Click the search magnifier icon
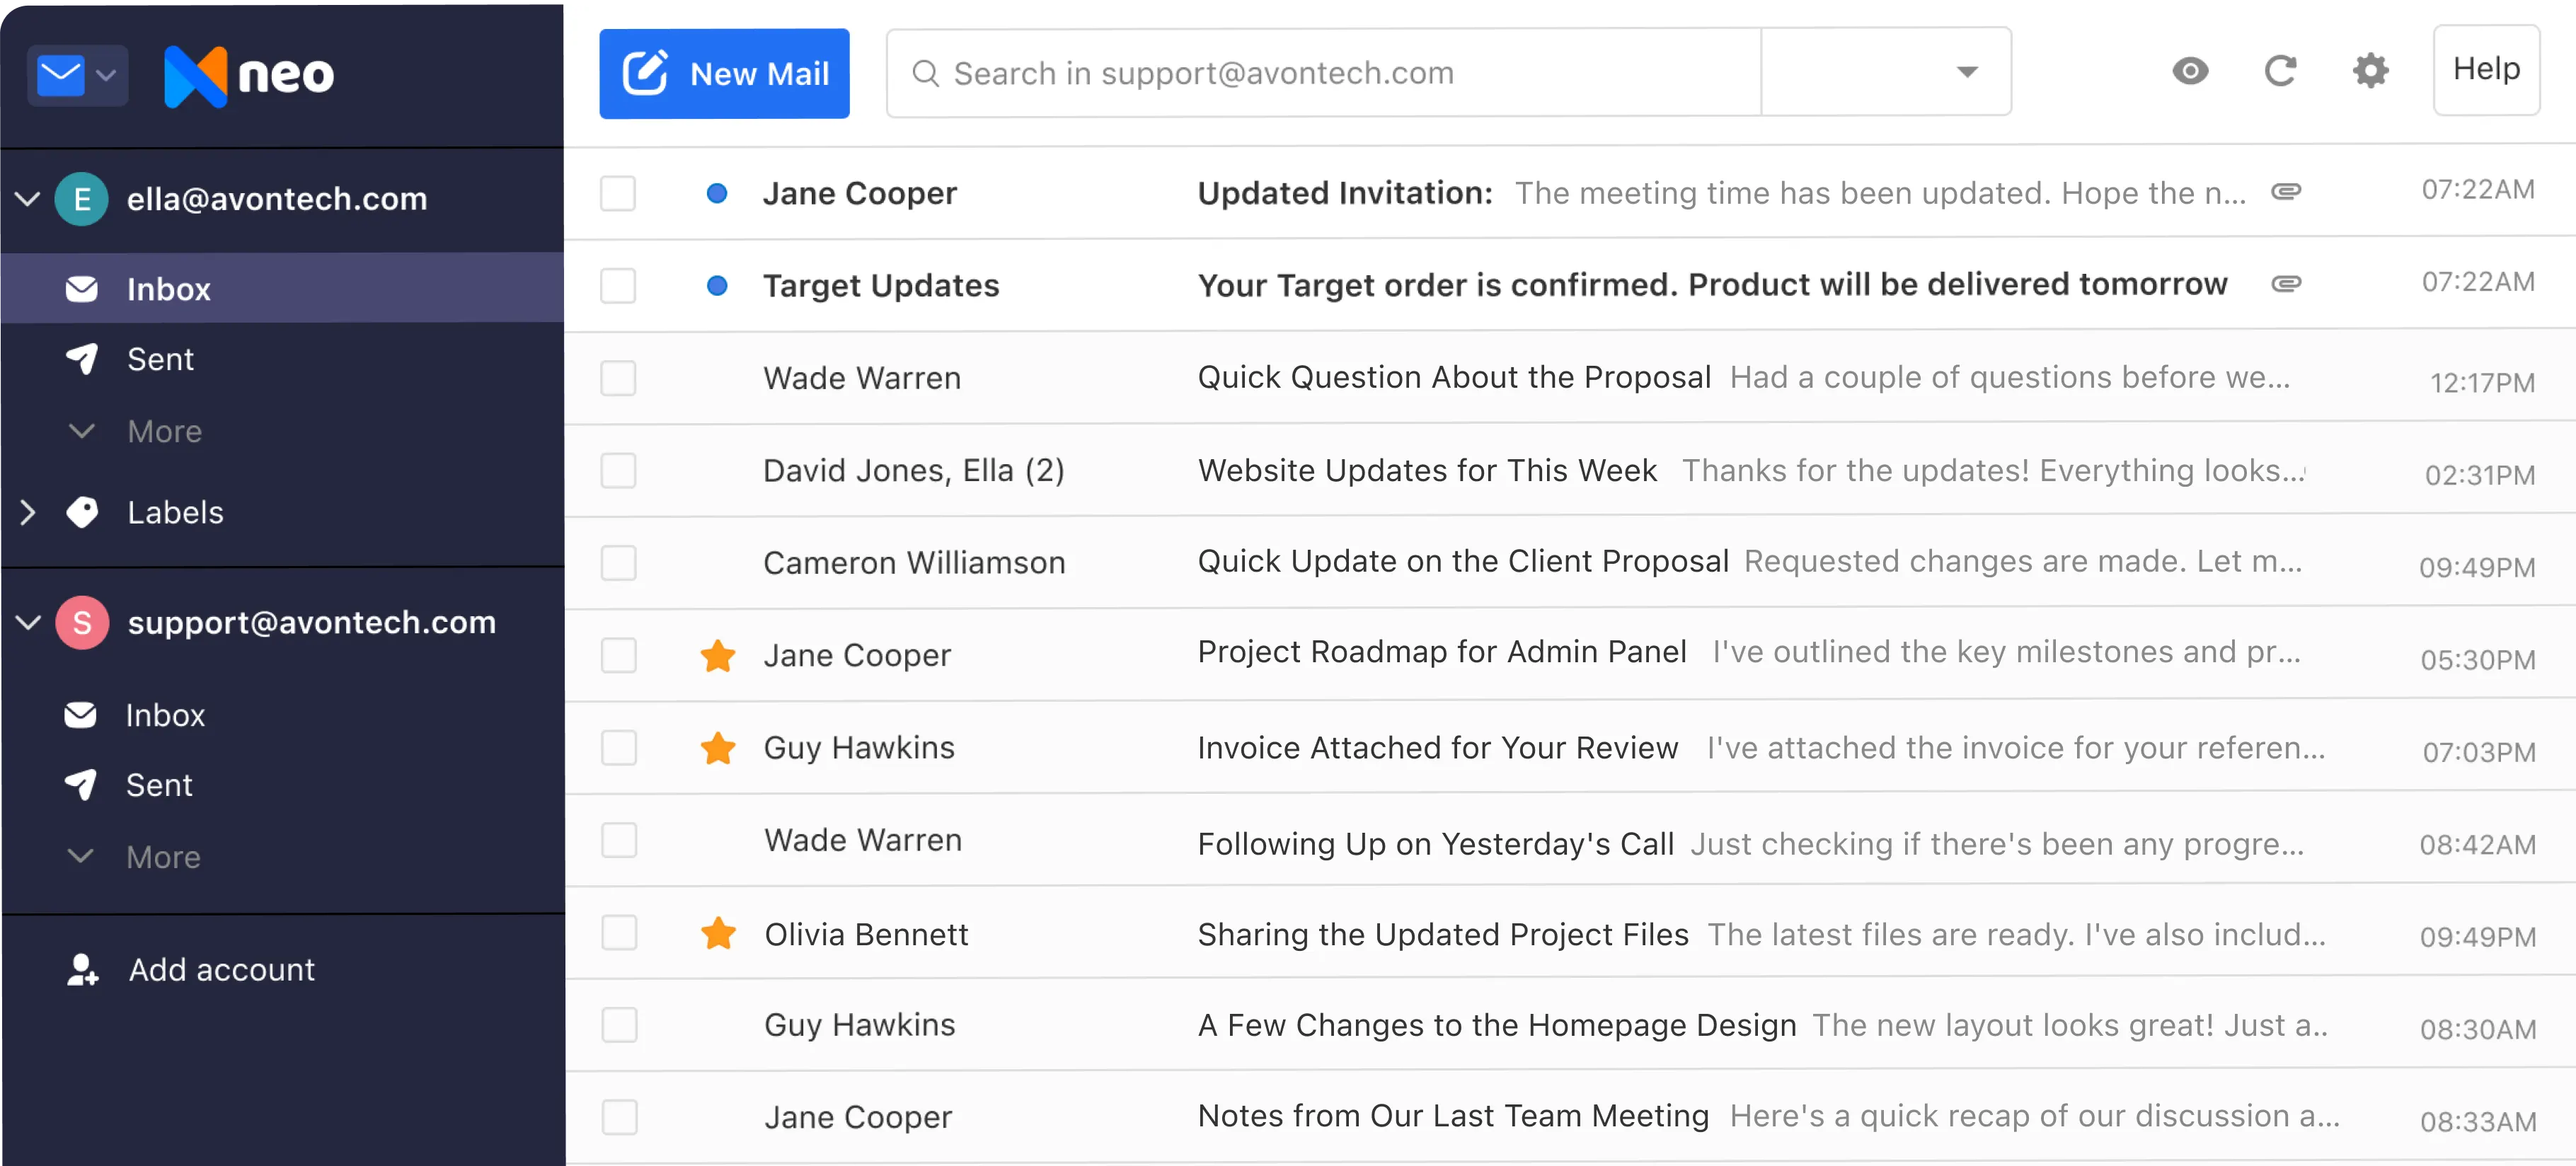2576x1166 pixels. 926,73
